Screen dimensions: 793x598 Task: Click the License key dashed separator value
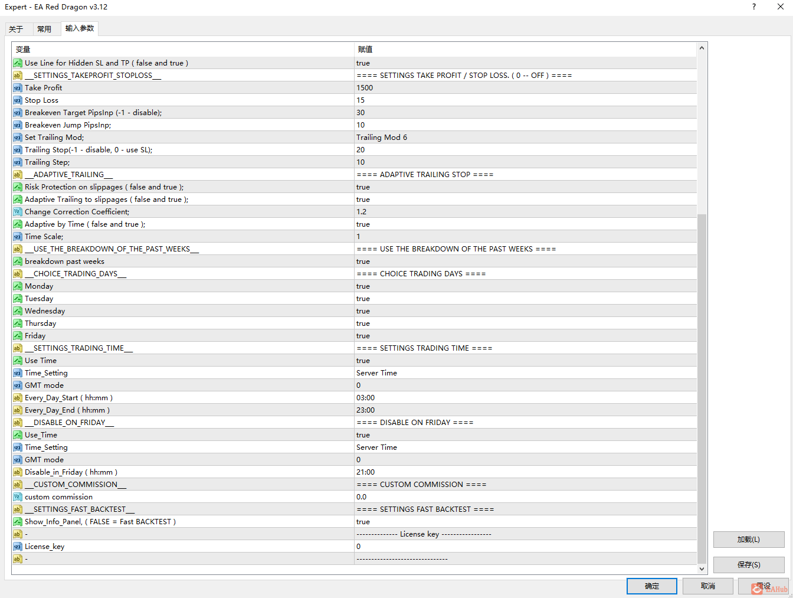coord(424,534)
